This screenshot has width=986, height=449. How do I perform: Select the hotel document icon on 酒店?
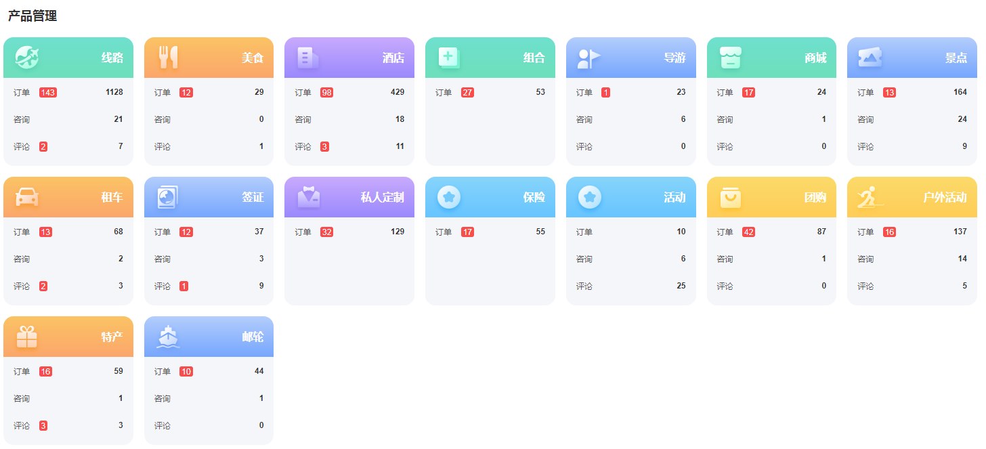point(307,58)
